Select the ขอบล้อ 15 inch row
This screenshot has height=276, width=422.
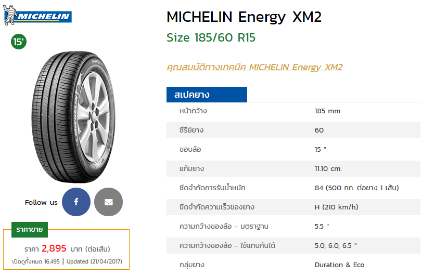tap(293, 149)
